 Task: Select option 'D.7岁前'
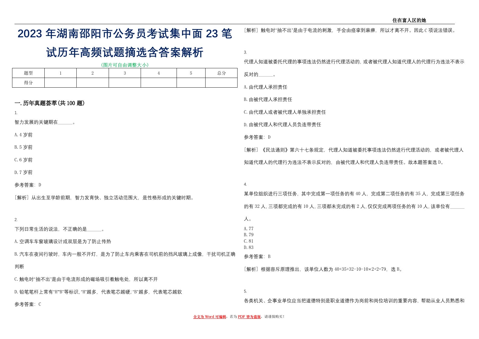coord(24,173)
